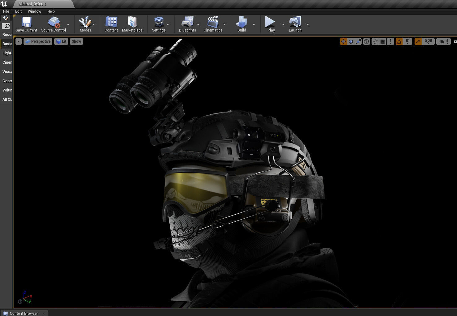Open the camera speed 4 dropdown
Viewport: 457px width, 316px height.
point(443,41)
